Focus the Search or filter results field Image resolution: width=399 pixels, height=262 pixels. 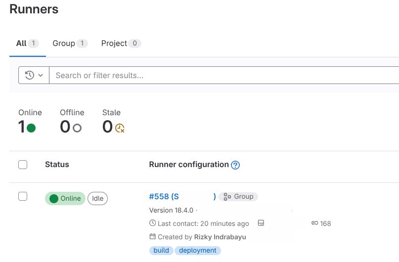222,75
